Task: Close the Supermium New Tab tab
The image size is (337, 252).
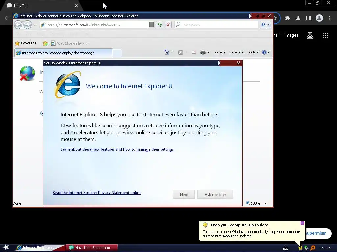Action: [x=76, y=6]
